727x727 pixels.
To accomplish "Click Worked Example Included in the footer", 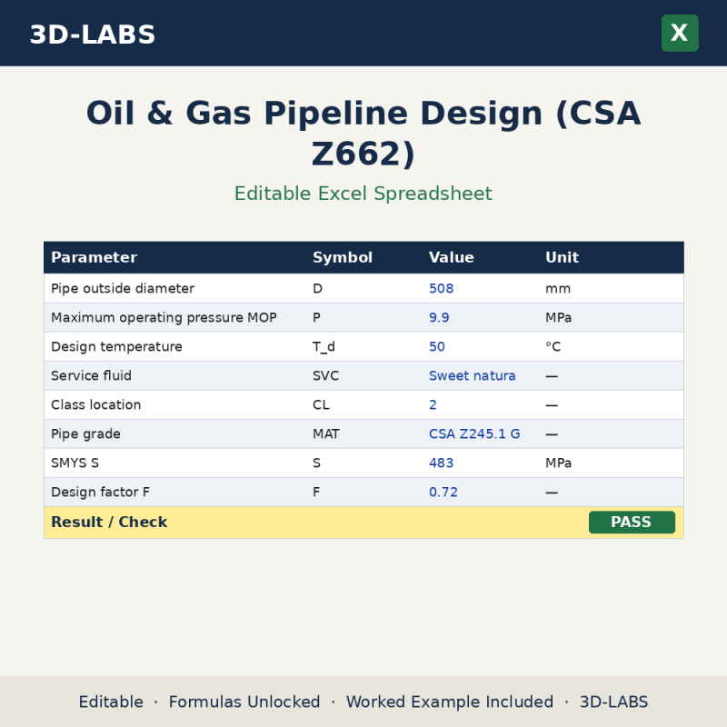I will [450, 702].
